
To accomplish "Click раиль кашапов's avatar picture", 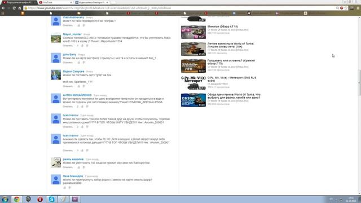I will click(56, 162).
